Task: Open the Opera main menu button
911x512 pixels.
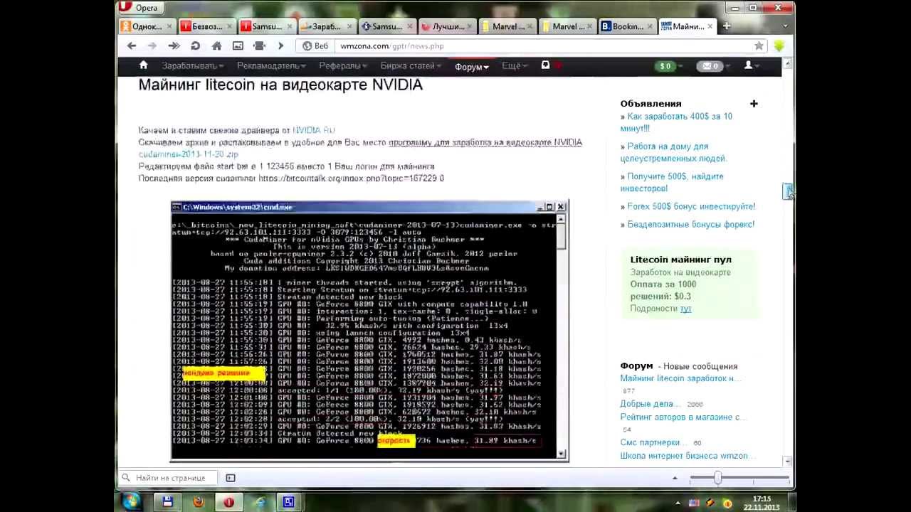Action: tap(139, 8)
